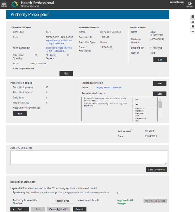195x212 pixels.
Task: Click the prescribed quantity value 56
Action: (x=47, y=87)
